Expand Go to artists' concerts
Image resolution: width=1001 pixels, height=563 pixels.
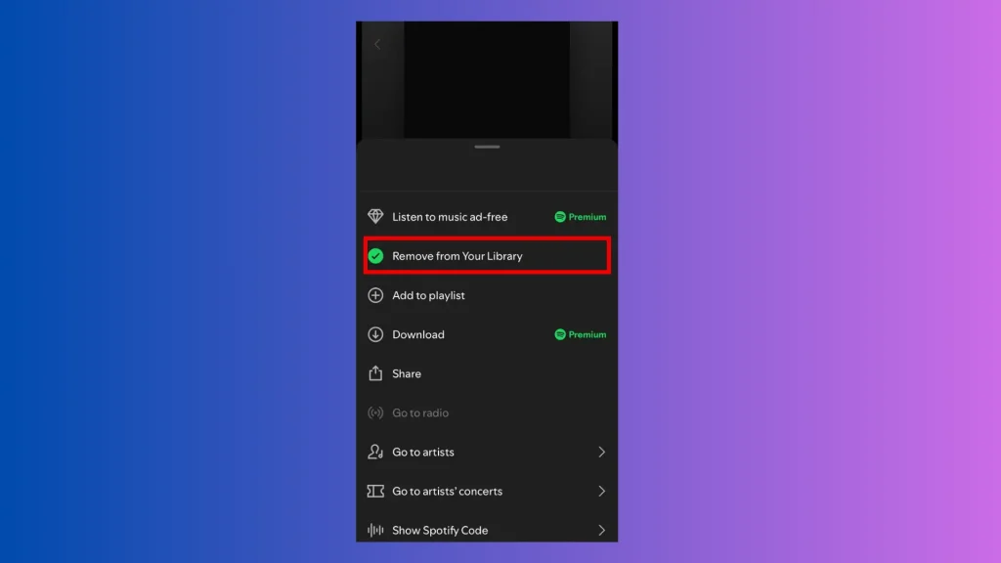click(x=448, y=491)
